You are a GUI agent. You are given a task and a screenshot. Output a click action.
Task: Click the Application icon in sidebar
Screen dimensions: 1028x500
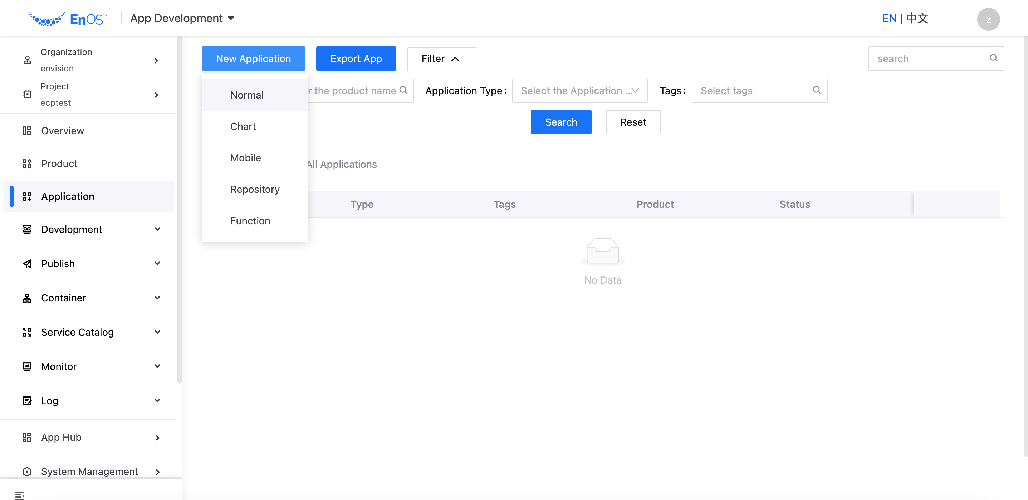(27, 196)
